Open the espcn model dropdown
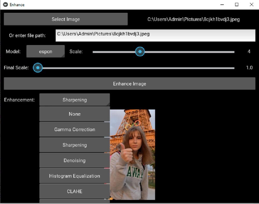The image size is (259, 204). pos(46,51)
